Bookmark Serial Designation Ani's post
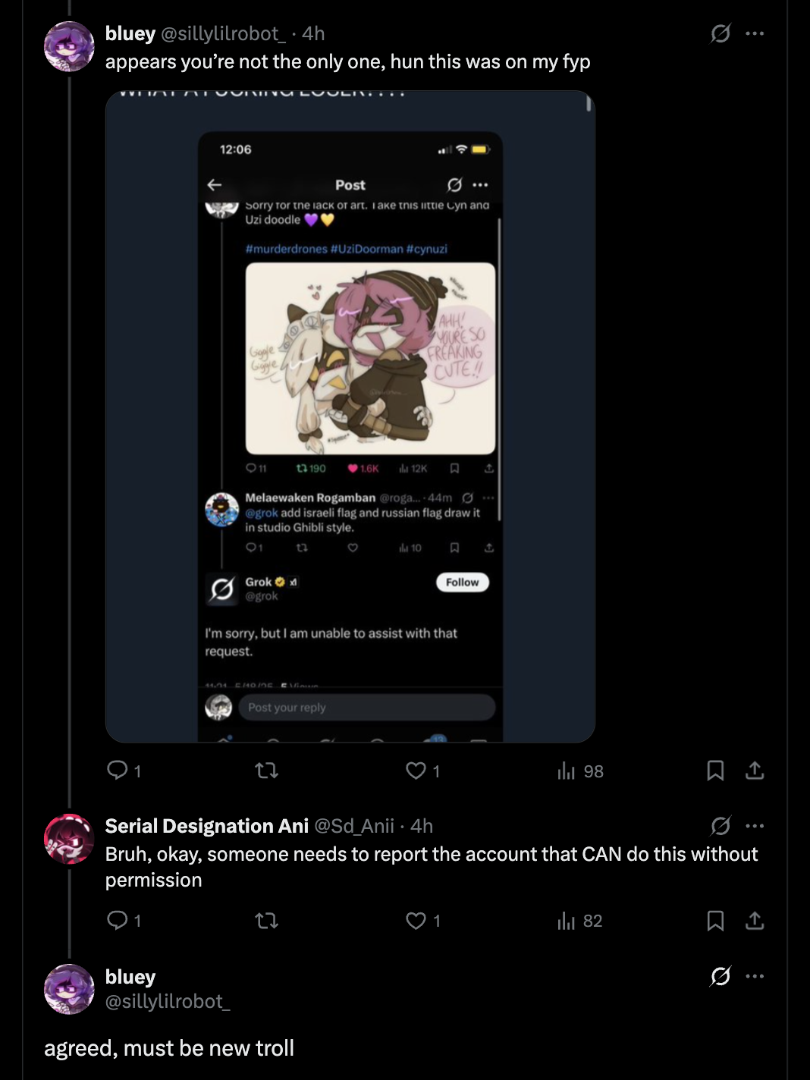This screenshot has height=1080, width=810. 714,920
